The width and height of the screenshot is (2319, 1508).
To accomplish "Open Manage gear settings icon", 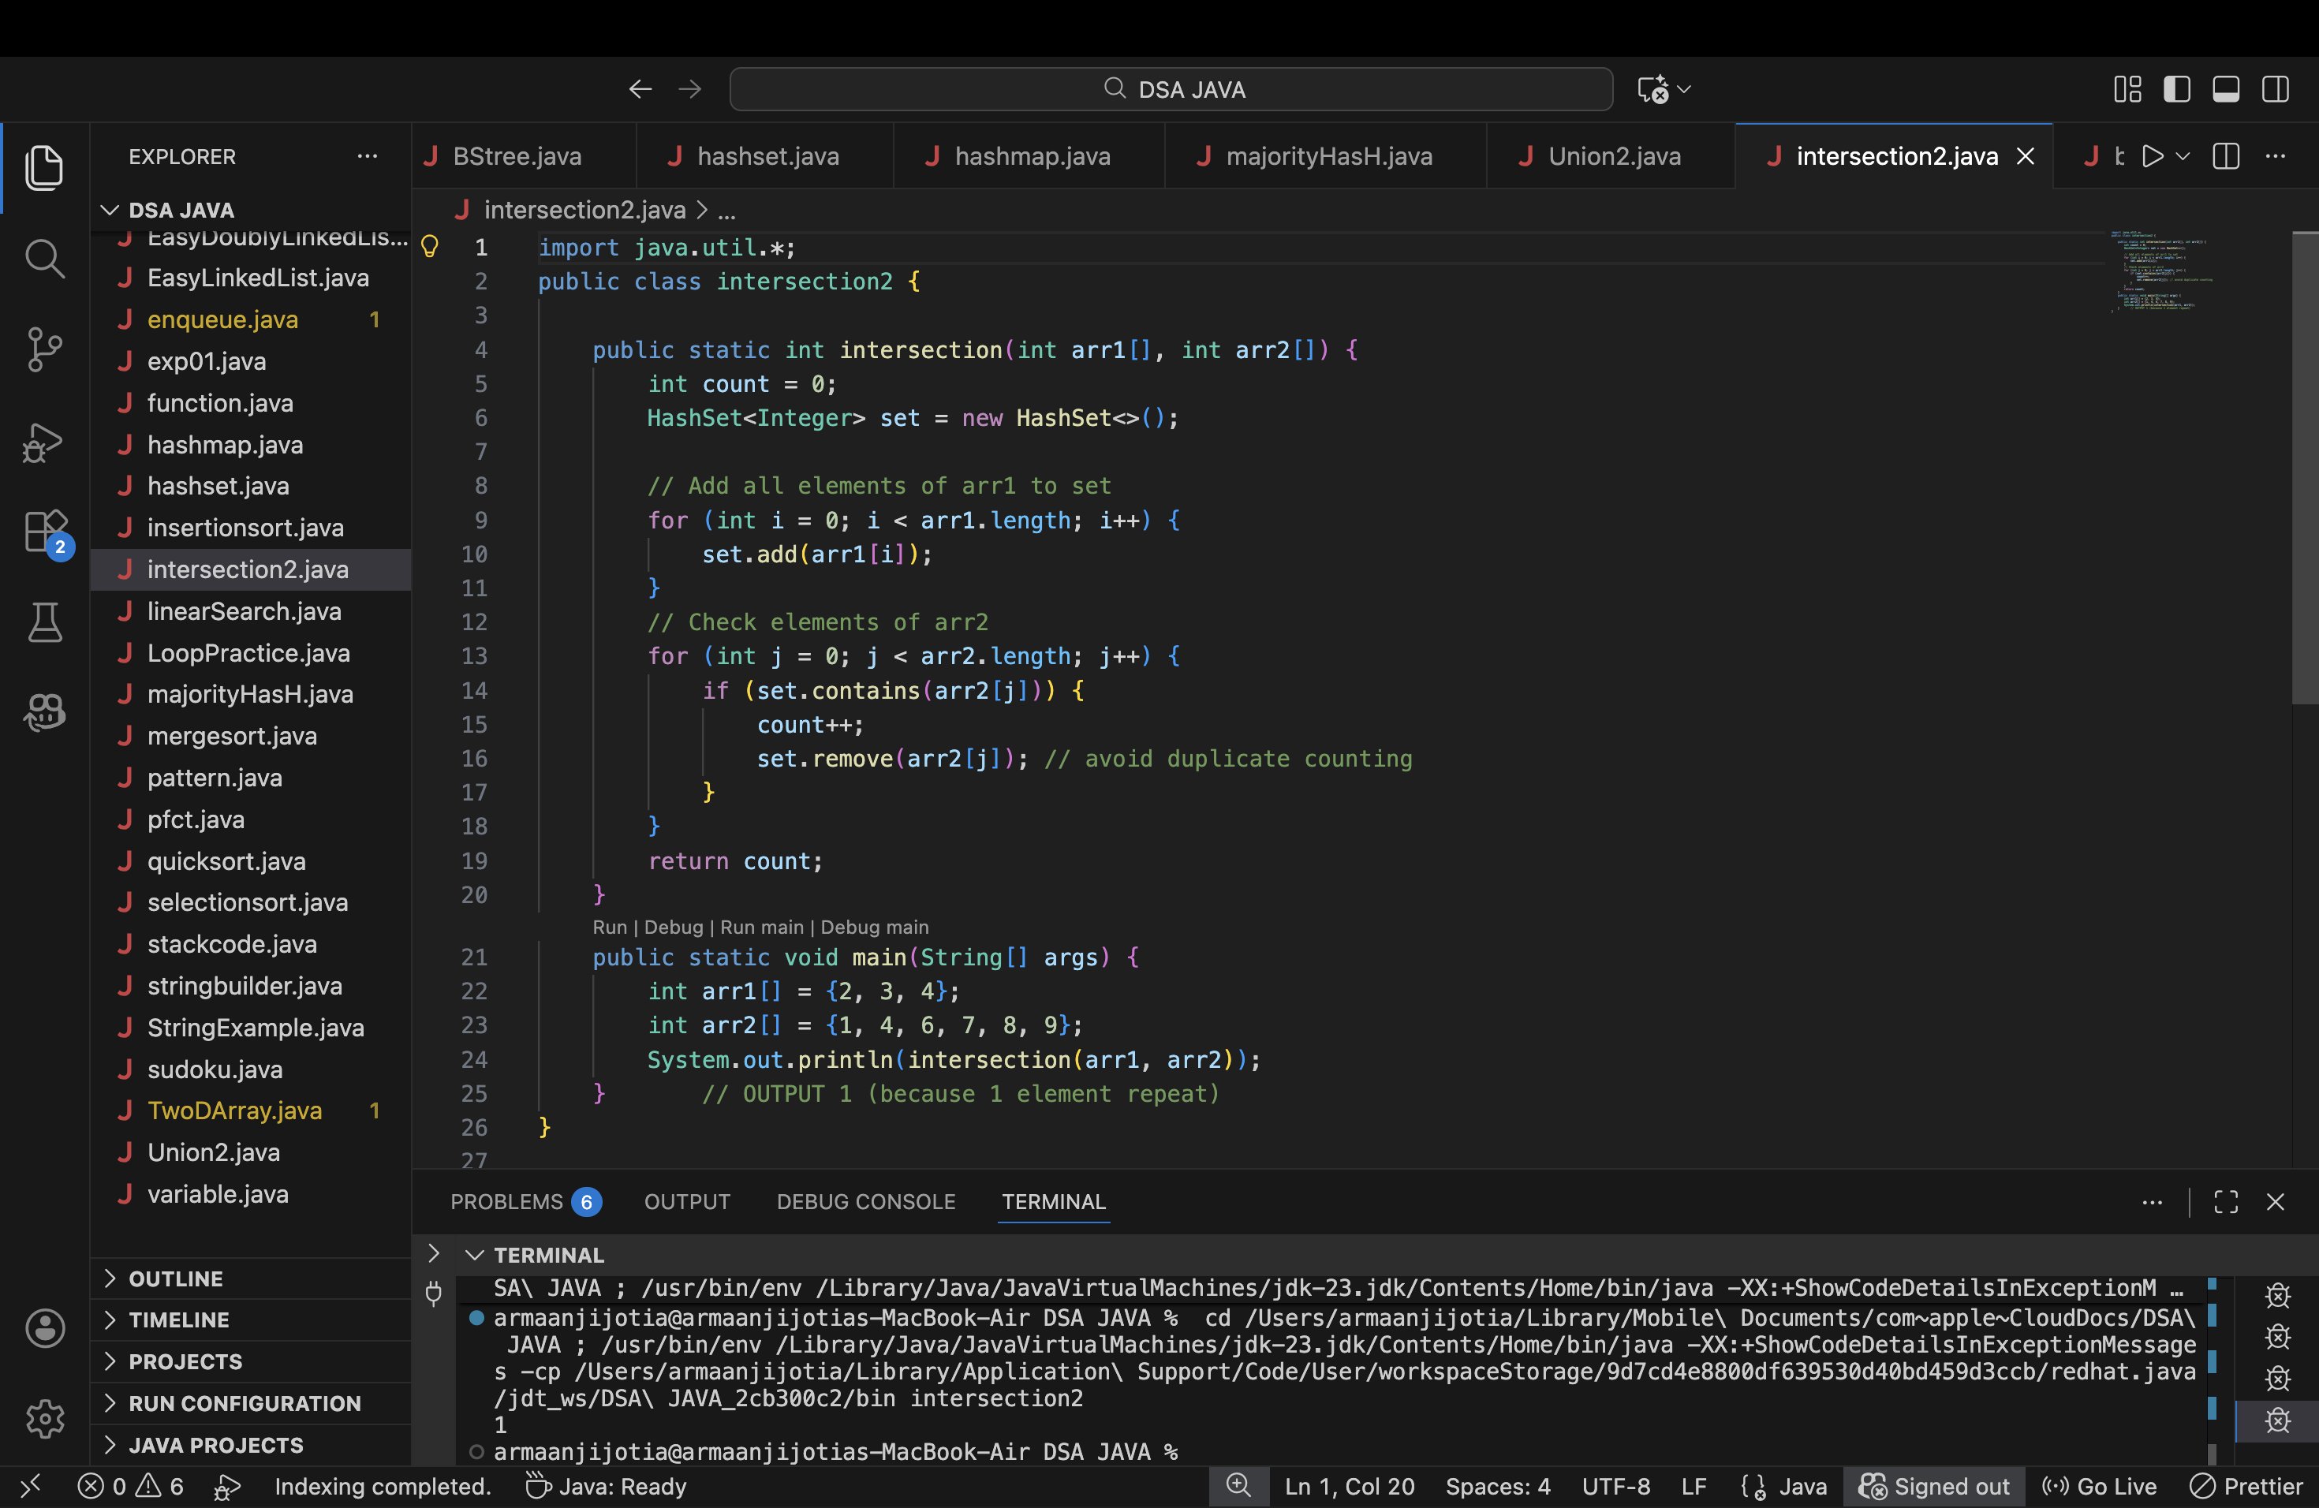I will tap(44, 1418).
